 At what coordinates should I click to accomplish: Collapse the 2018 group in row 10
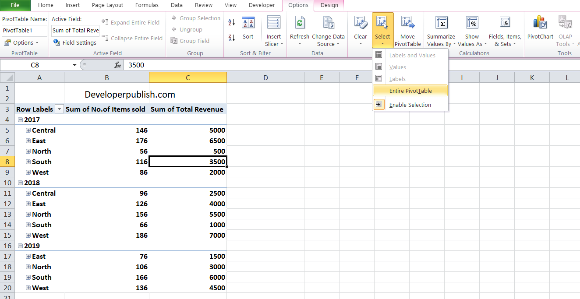click(20, 183)
